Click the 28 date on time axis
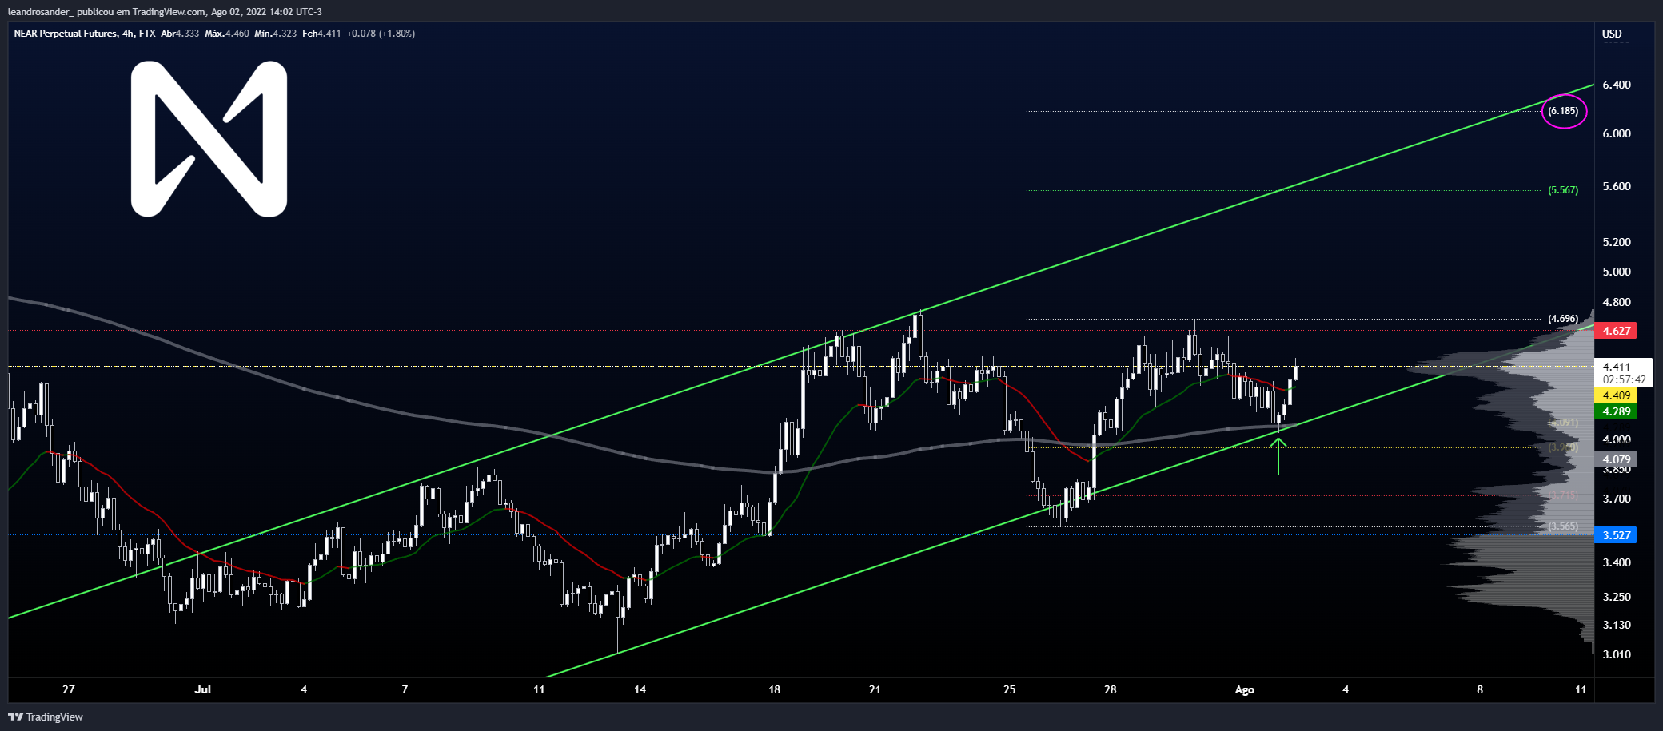Viewport: 1663px width, 731px height. click(1111, 689)
